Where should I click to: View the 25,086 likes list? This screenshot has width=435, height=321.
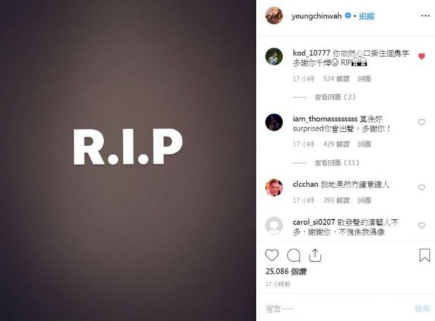[286, 271]
